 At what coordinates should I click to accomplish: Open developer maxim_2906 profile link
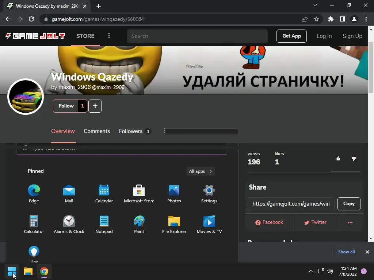click(x=88, y=87)
